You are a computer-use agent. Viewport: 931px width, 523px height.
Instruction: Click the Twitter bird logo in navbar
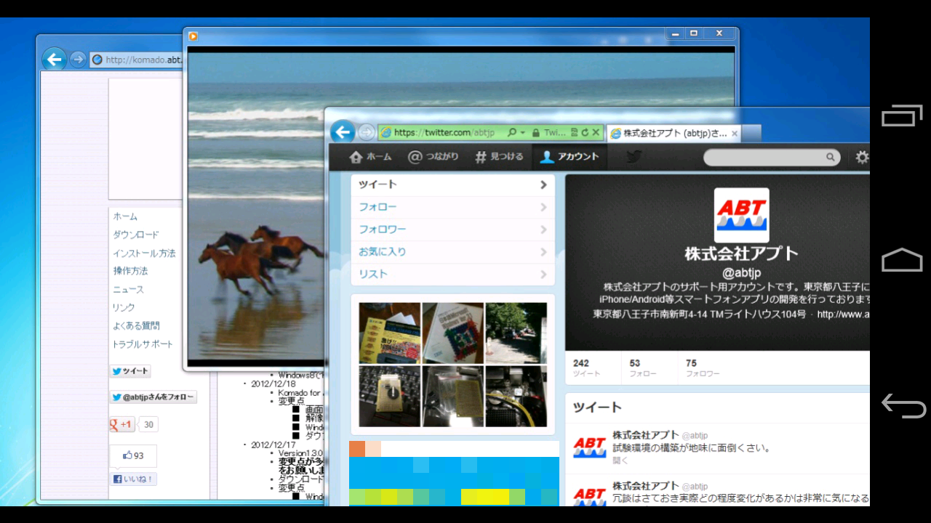[633, 157]
